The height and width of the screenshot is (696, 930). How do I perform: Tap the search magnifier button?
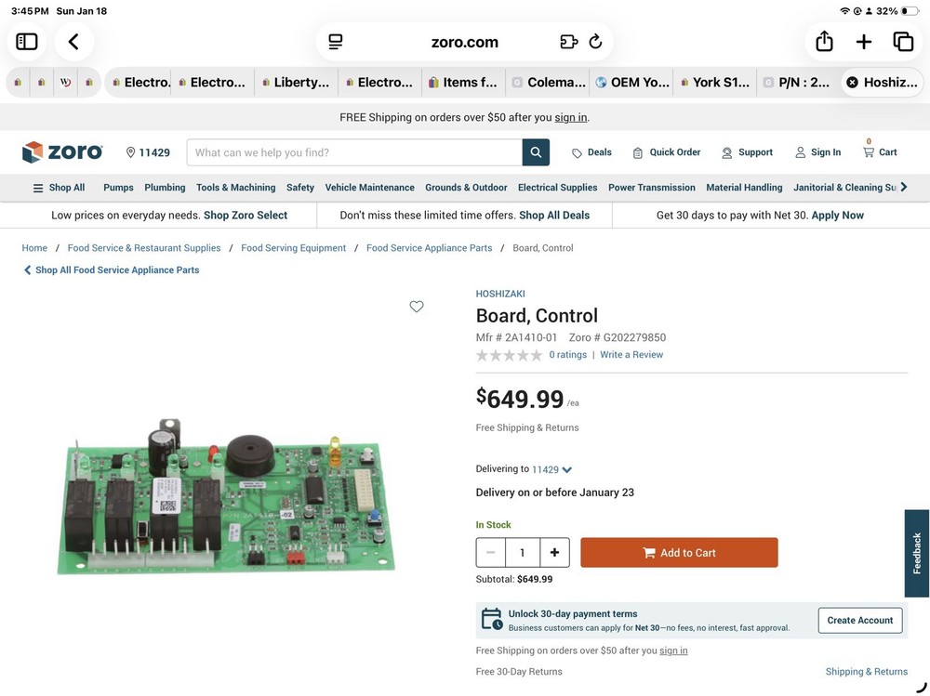coord(534,151)
